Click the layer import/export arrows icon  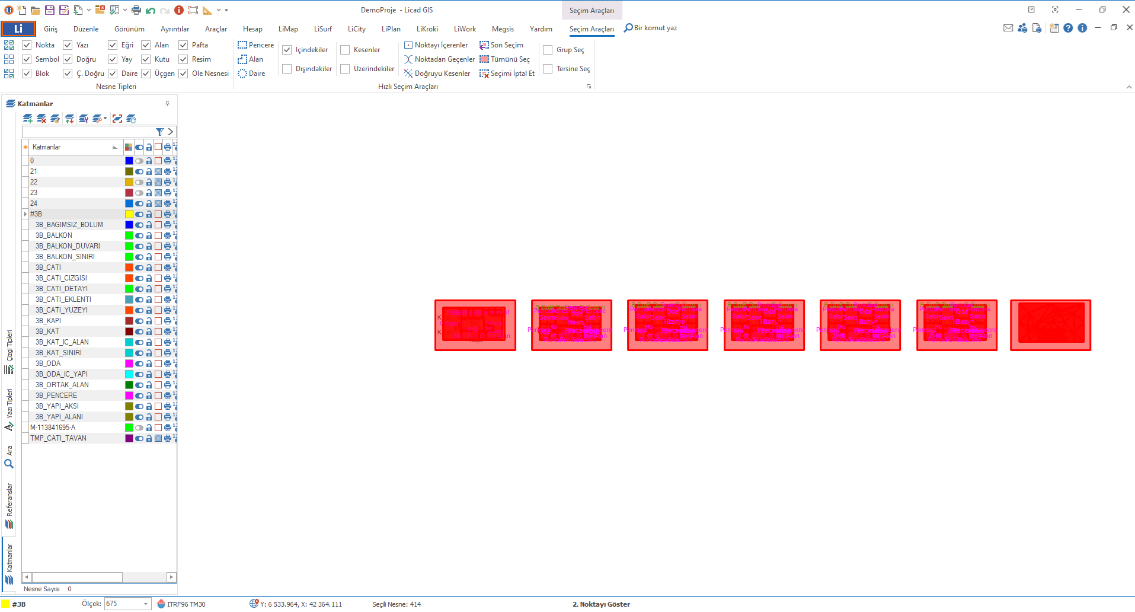point(69,119)
